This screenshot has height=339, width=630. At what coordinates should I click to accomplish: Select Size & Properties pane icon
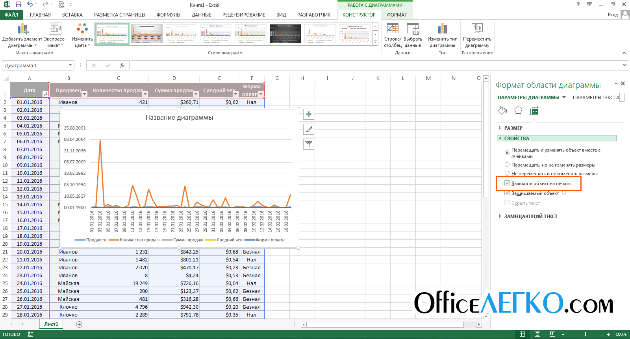pyautogui.click(x=534, y=111)
